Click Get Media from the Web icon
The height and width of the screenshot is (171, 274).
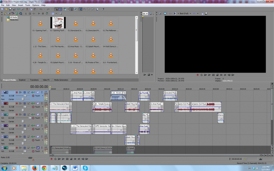21,13
